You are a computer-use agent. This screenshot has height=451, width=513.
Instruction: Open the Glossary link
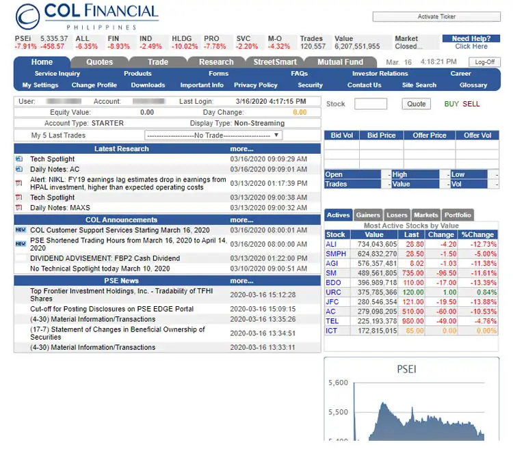click(x=473, y=85)
